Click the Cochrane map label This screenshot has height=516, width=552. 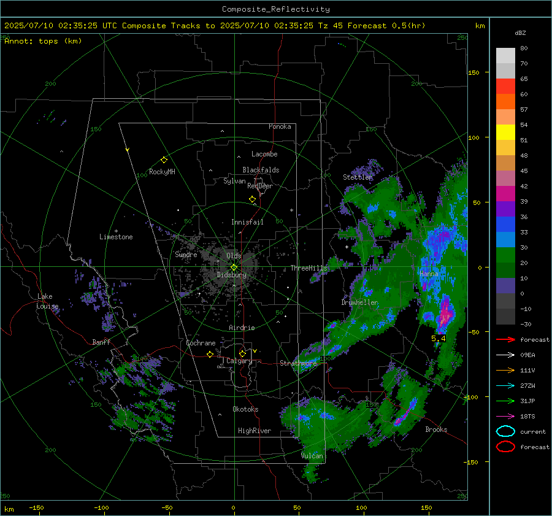coord(201,343)
